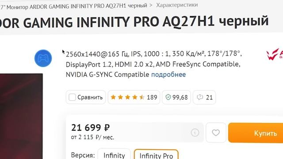Screen dimensions: 283x159
Task: Click the product image thumbnail
Action: tap(21, 116)
